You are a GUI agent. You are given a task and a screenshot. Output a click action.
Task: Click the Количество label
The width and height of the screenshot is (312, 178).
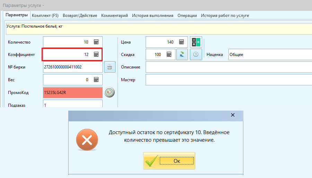coord(19,42)
